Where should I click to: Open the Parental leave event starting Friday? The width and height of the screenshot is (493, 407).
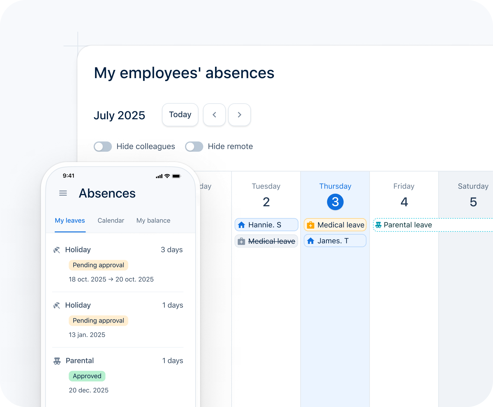point(433,225)
